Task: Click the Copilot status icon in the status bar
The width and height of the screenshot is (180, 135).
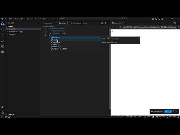Action: (x=153, y=117)
